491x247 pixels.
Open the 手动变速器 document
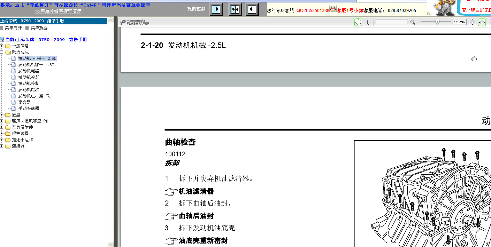point(29,109)
